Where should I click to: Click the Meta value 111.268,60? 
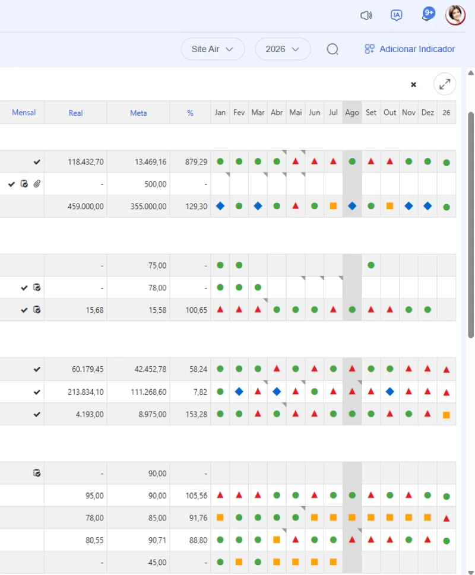click(148, 392)
